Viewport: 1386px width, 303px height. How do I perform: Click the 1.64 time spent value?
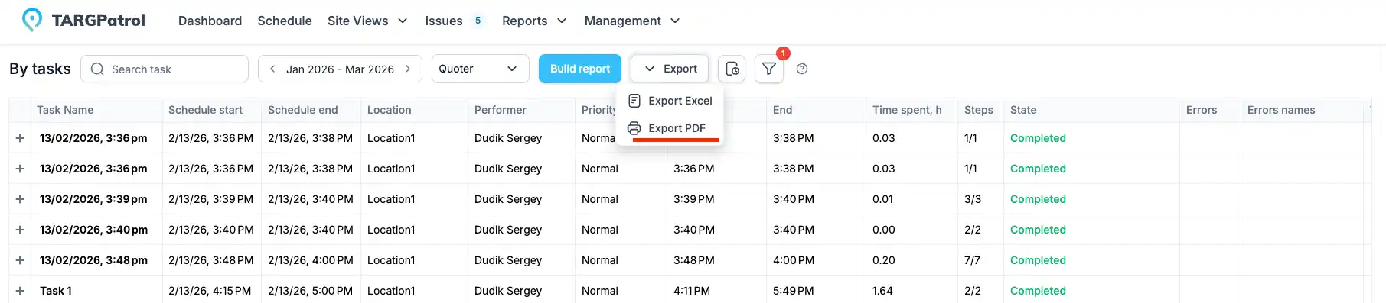coord(882,291)
